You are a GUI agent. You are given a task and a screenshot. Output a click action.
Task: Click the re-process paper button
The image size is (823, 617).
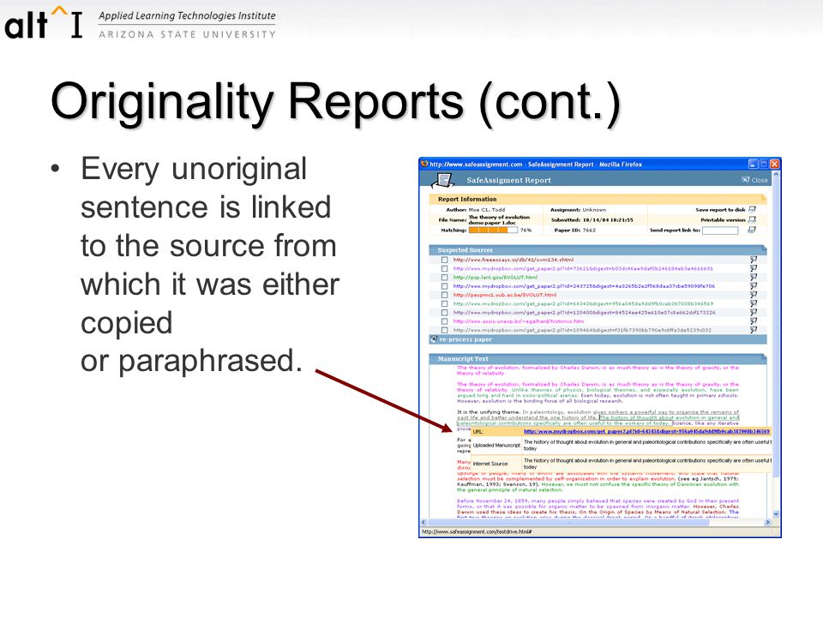tap(465, 339)
